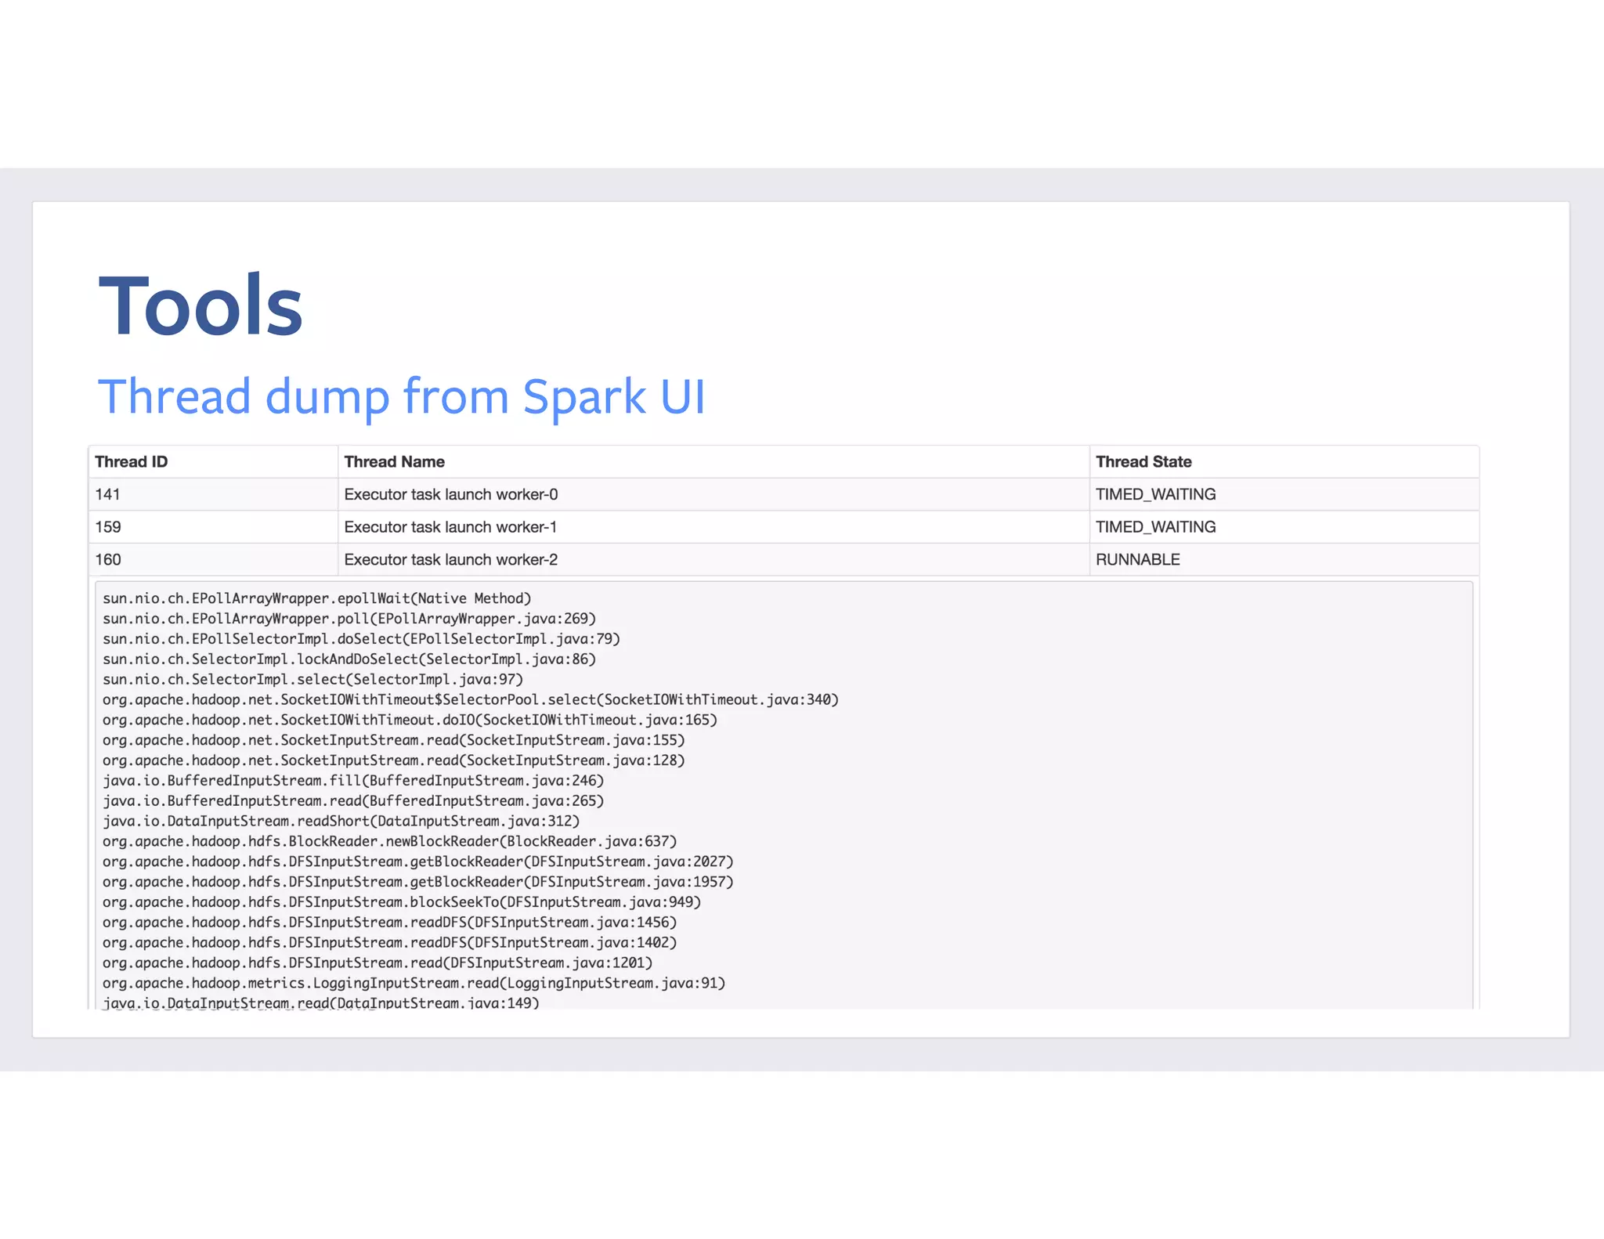Click Executor task launch worker-2 row
Image resolution: width=1604 pixels, height=1239 pixels.
coord(784,560)
